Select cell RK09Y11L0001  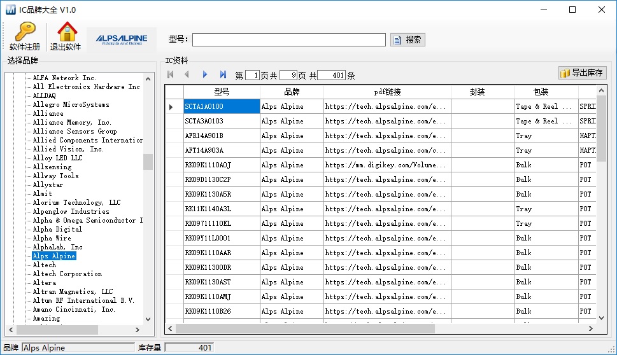pos(222,238)
